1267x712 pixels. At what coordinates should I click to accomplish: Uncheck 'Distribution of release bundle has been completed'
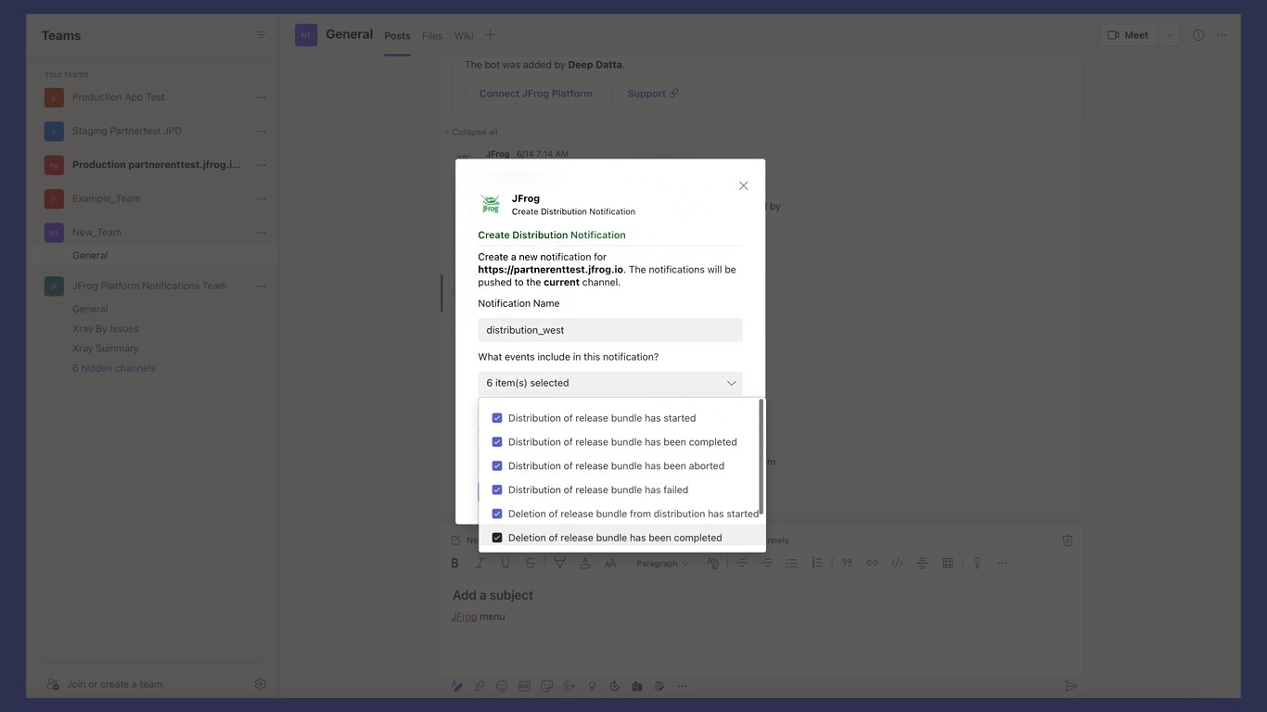point(497,442)
